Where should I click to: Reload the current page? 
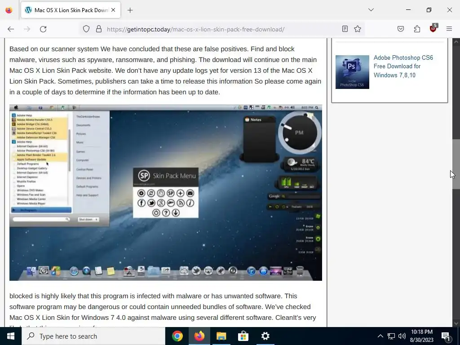[x=43, y=29]
